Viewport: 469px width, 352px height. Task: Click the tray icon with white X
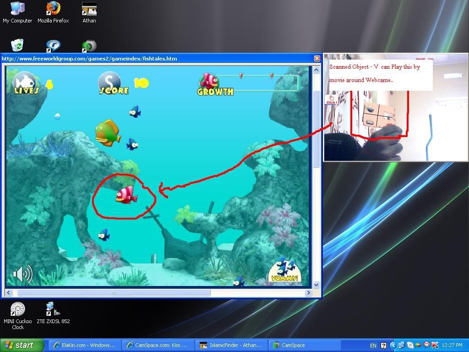click(410, 346)
